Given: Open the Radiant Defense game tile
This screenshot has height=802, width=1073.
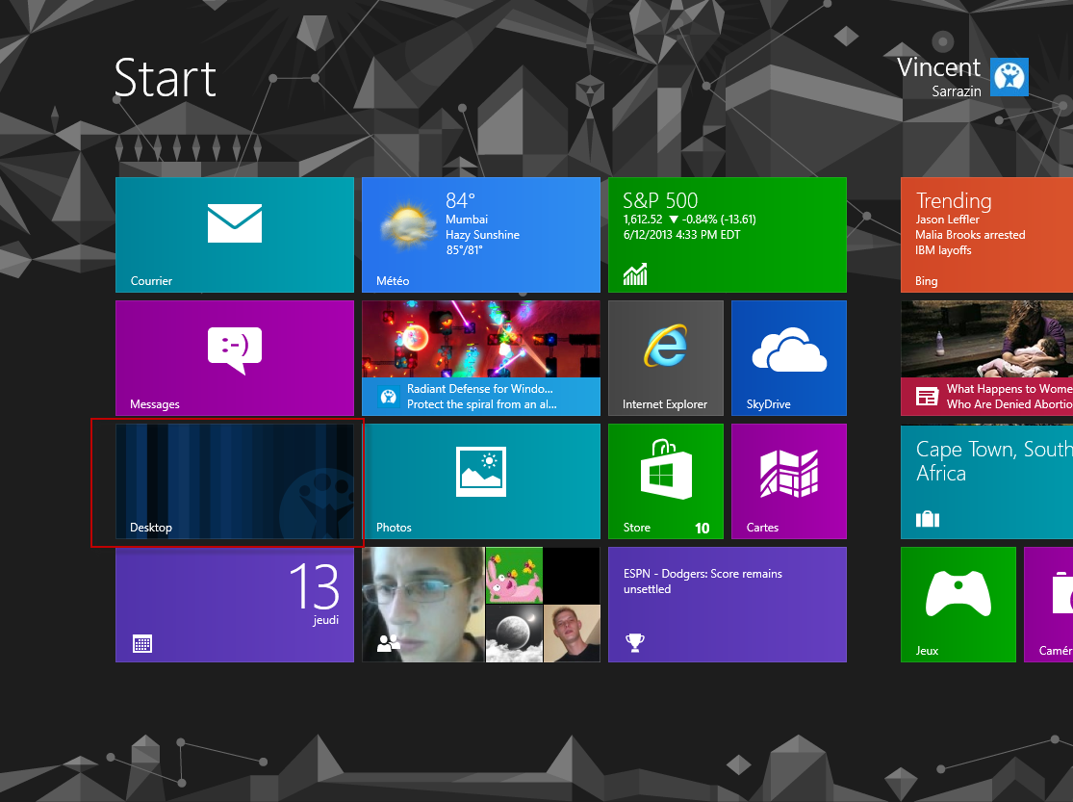Looking at the screenshot, I should pos(481,357).
